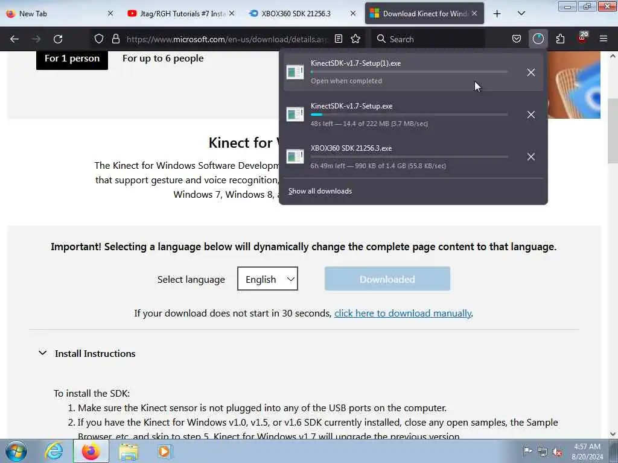
Task: Select the Download Kinect for Windows tab
Action: (424, 14)
